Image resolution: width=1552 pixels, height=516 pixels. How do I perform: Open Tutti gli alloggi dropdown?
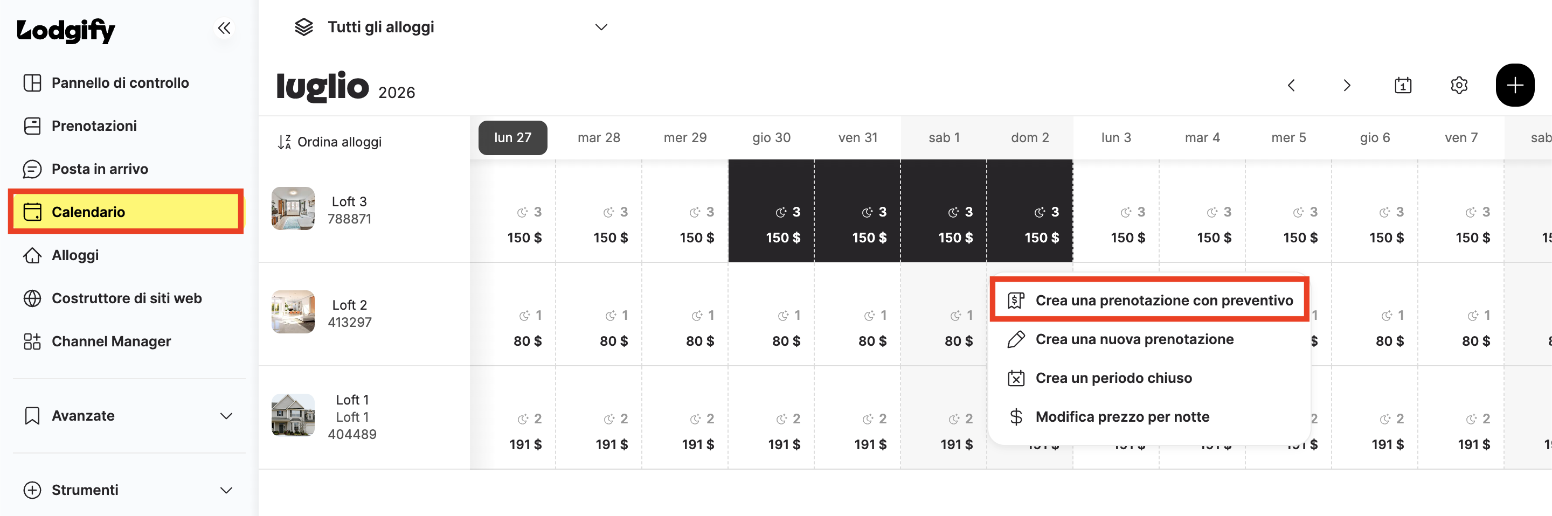click(450, 27)
